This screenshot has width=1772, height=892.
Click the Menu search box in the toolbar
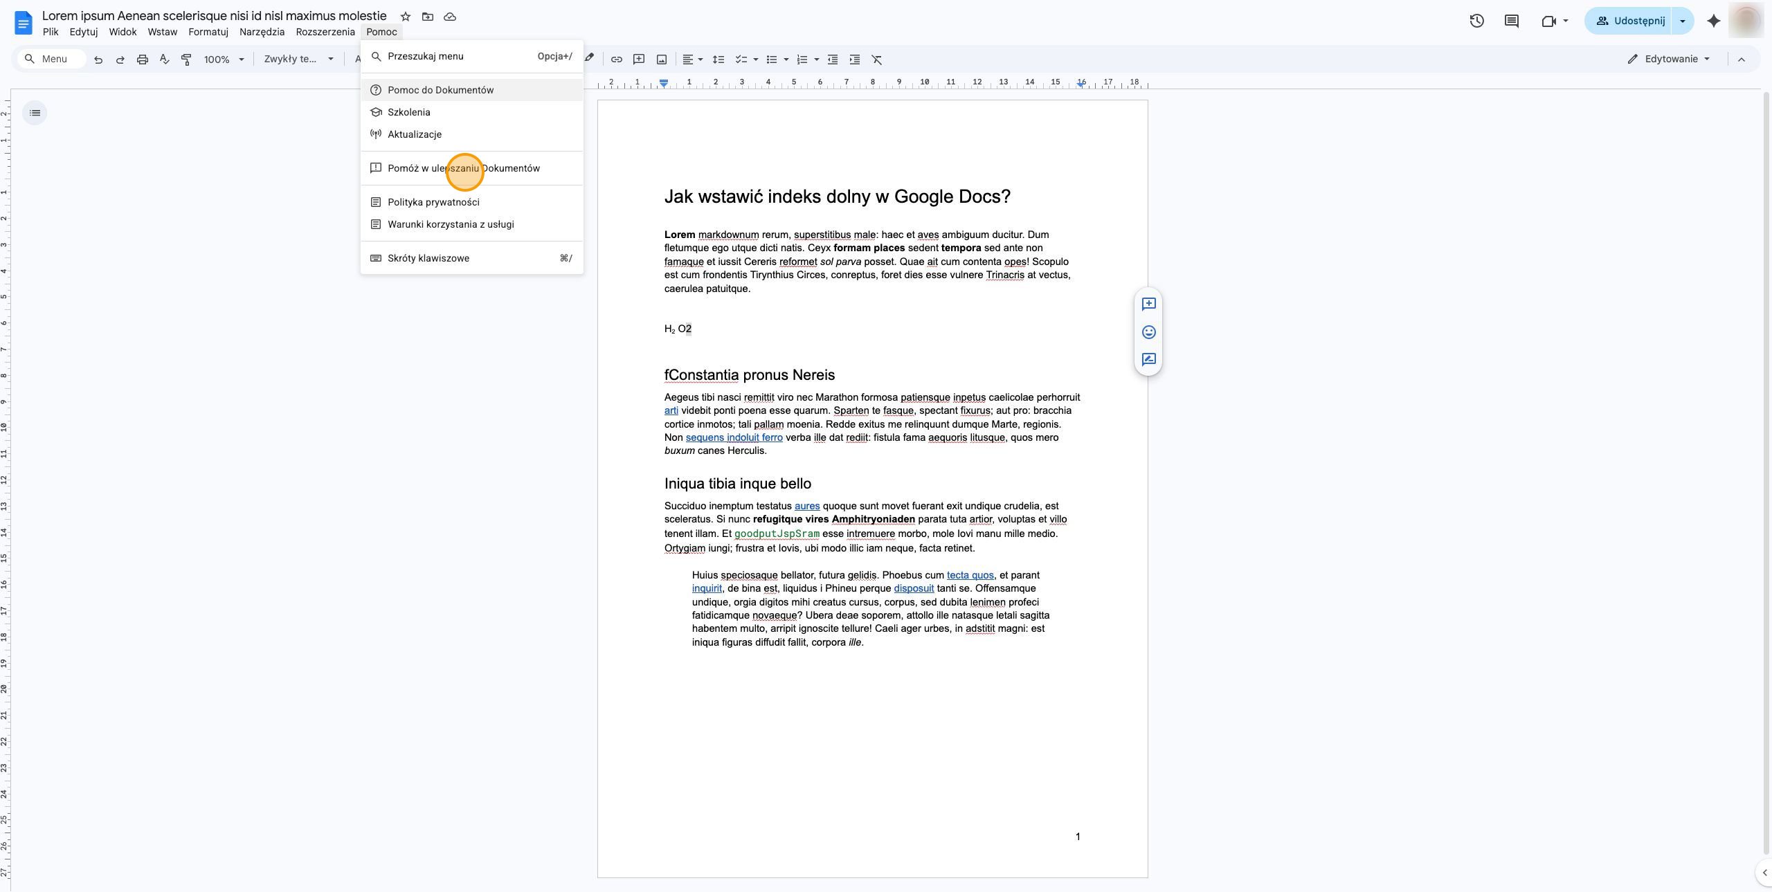point(52,59)
